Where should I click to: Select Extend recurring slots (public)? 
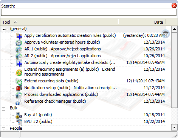coord(51,81)
